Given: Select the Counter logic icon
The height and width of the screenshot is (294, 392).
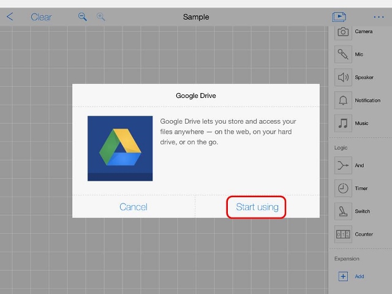Looking at the screenshot, I should pyautogui.click(x=343, y=234).
